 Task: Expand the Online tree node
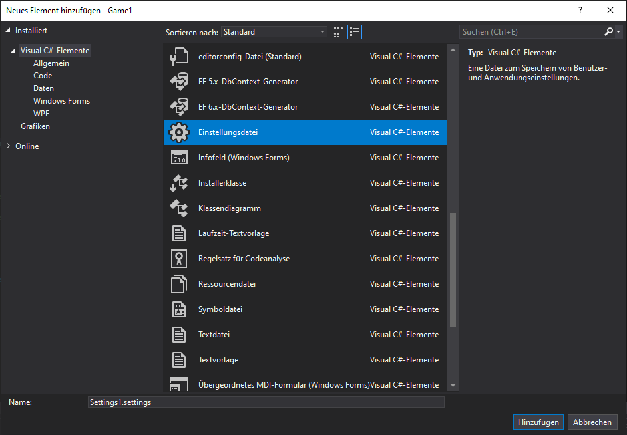pyautogui.click(x=9, y=146)
